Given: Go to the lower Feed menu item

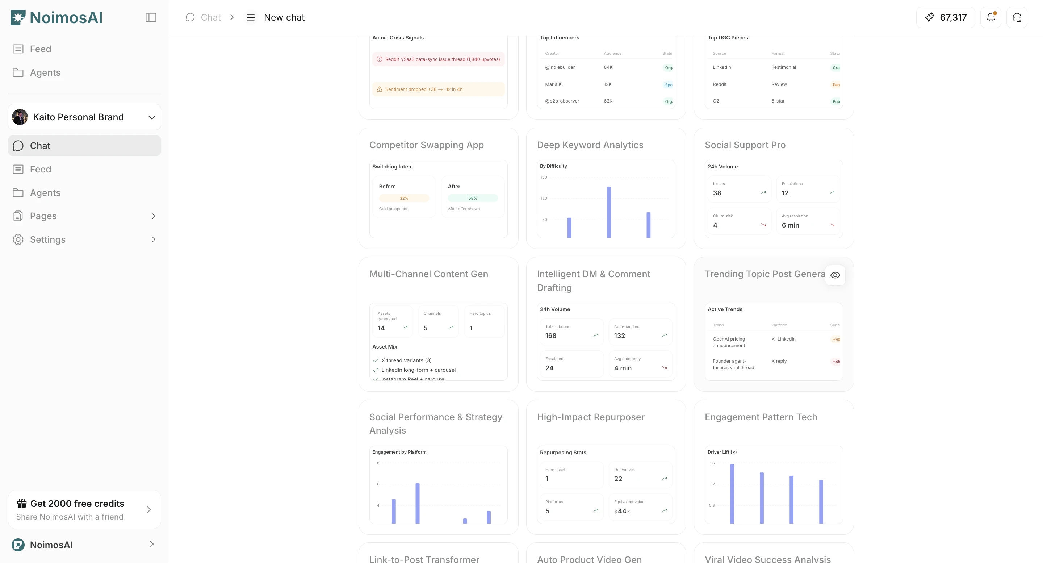Looking at the screenshot, I should pyautogui.click(x=84, y=169).
